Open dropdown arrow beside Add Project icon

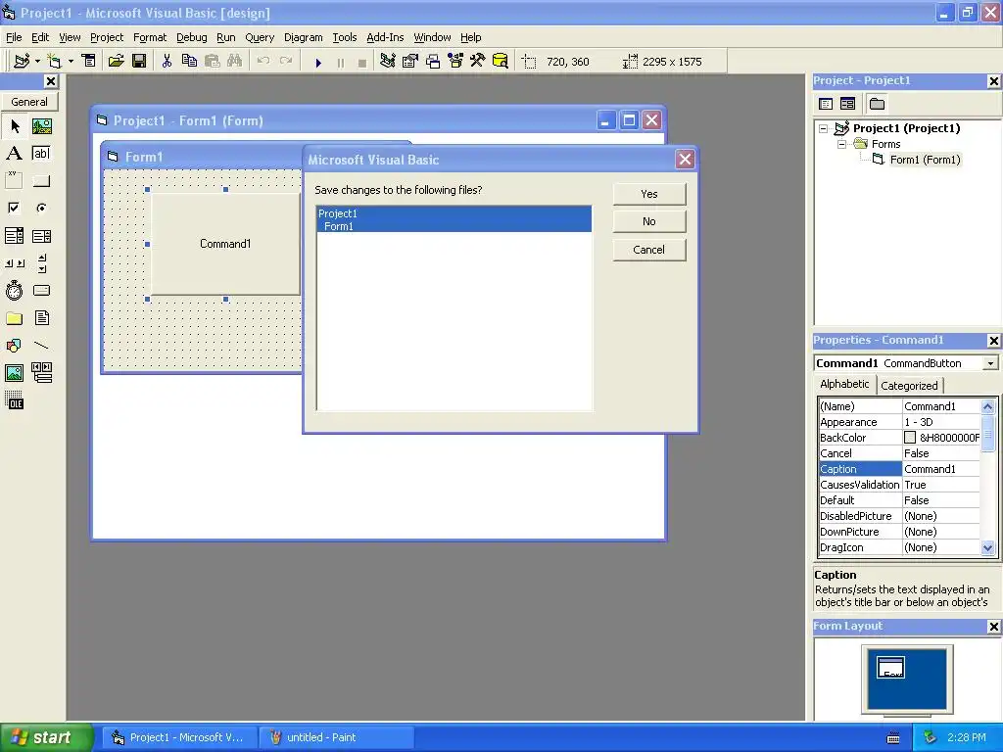coord(37,62)
